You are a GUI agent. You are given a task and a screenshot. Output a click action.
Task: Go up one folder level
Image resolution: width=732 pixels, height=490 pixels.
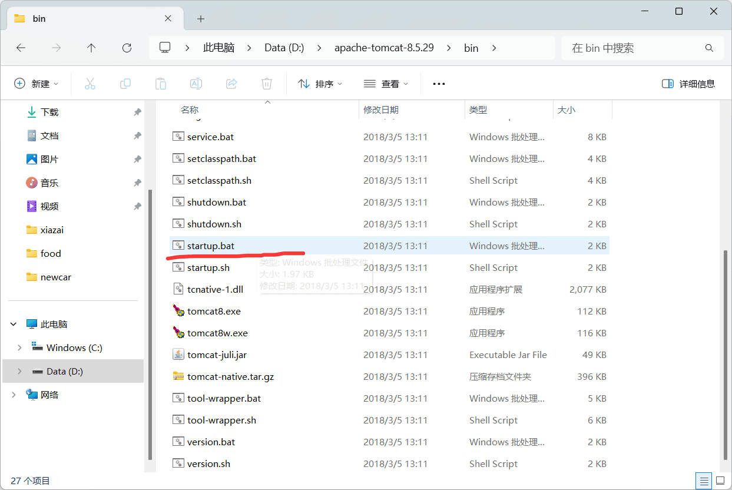click(91, 48)
